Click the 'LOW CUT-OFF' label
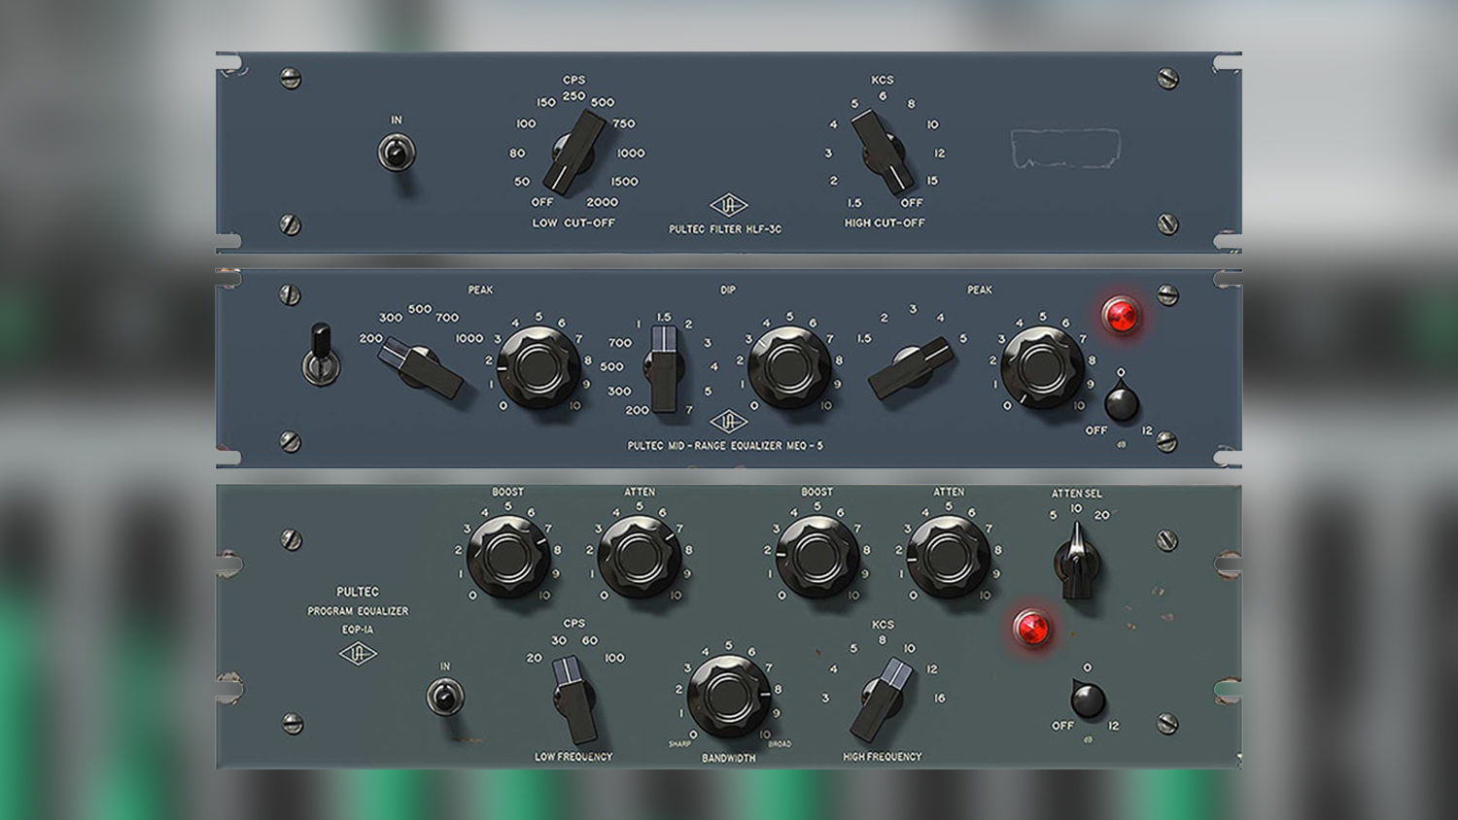 point(573,222)
